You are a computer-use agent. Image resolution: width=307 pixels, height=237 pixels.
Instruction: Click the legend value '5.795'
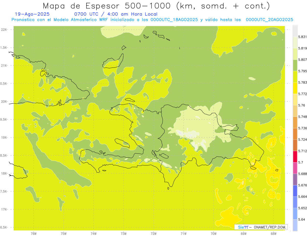[x=303, y=71]
